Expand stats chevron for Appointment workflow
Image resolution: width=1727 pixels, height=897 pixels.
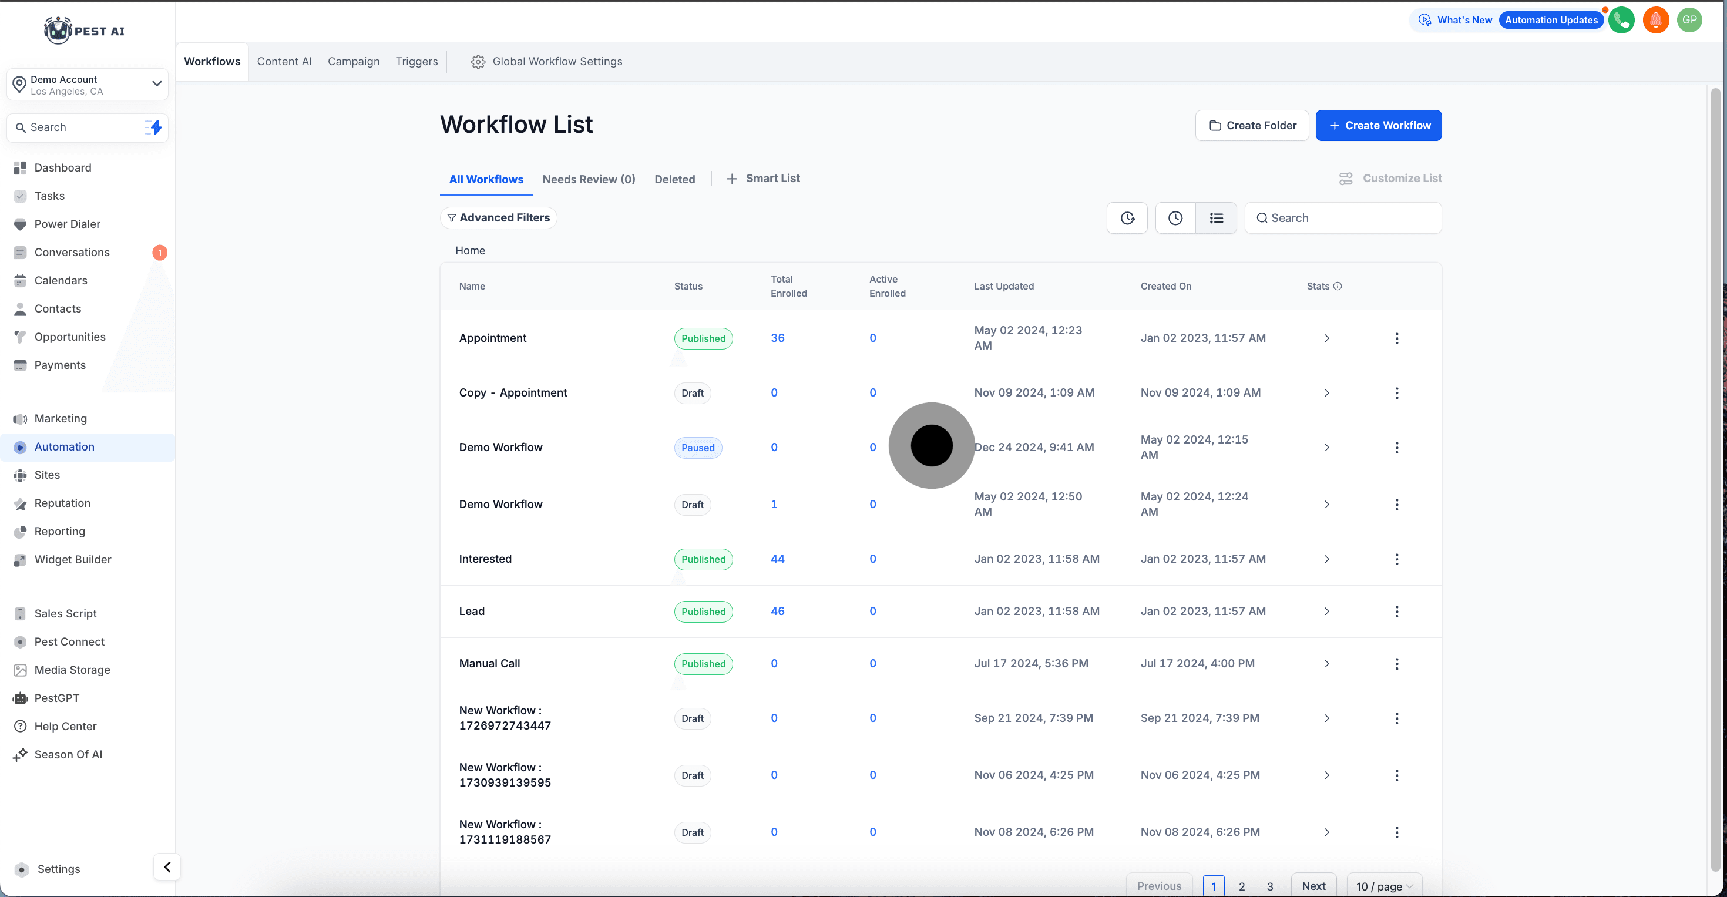(1326, 338)
